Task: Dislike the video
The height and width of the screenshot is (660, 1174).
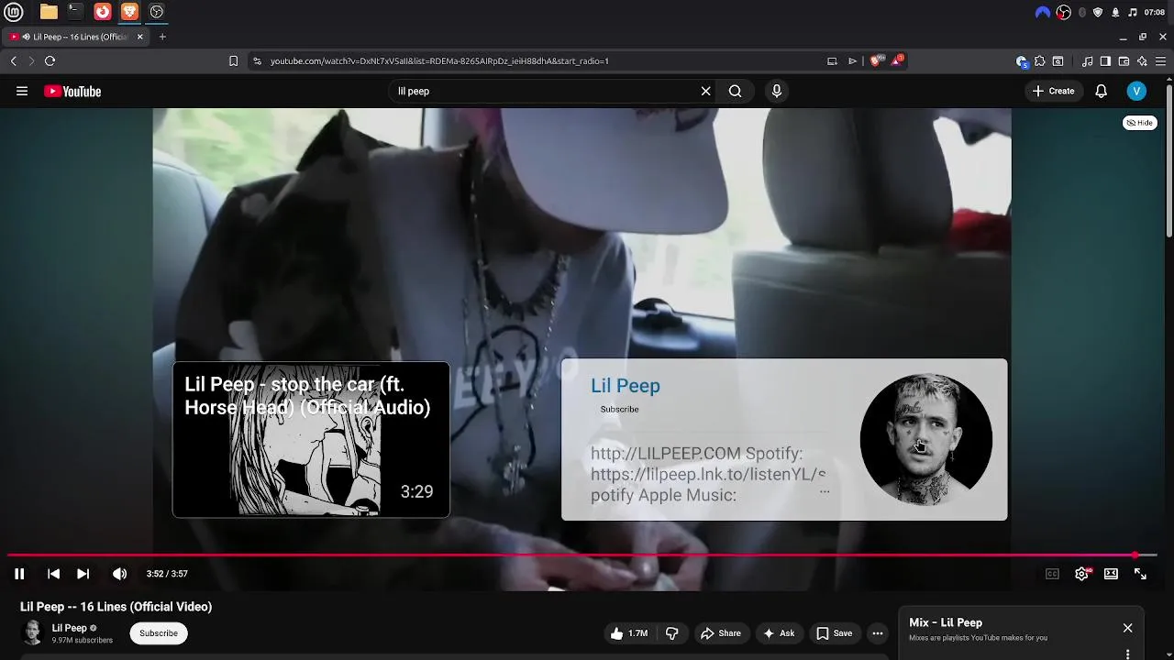Action: tap(672, 633)
